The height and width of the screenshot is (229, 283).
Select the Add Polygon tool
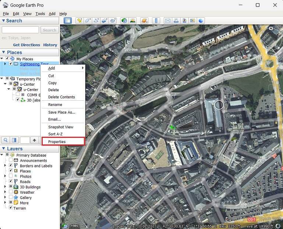[x=88, y=21]
